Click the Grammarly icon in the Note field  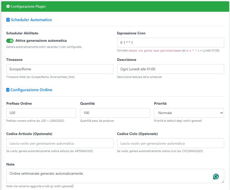(x=216, y=176)
